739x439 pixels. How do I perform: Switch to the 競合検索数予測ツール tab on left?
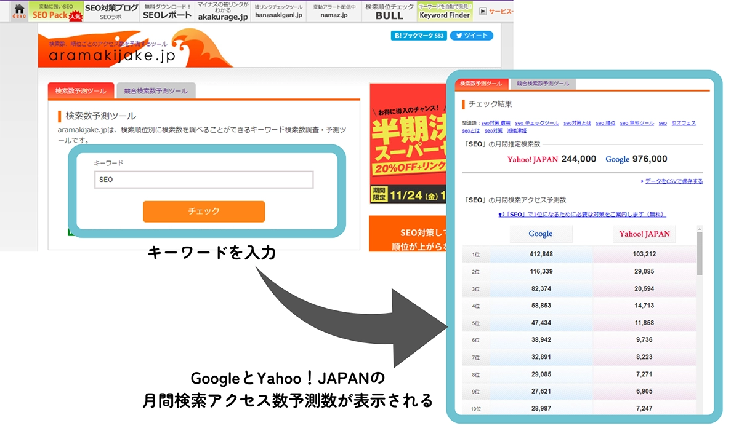(156, 91)
